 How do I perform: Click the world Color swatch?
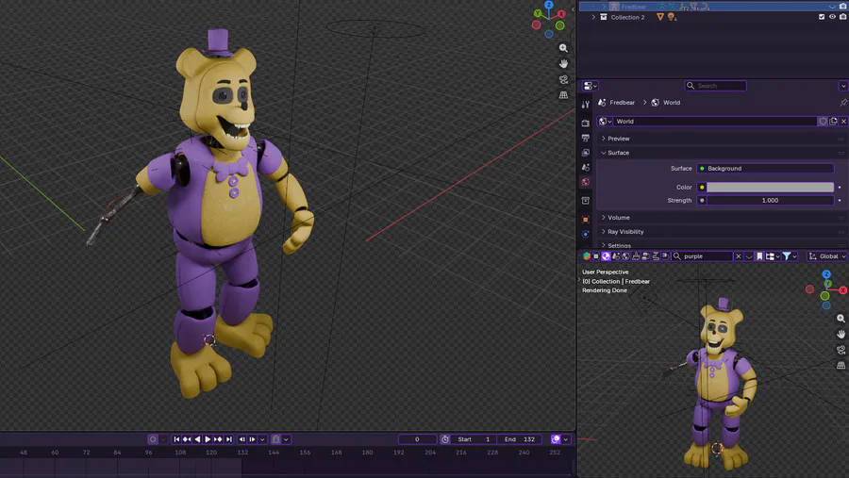770,188
